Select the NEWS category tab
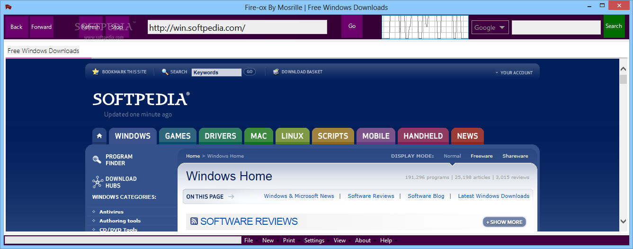633x249 pixels. tap(467, 136)
